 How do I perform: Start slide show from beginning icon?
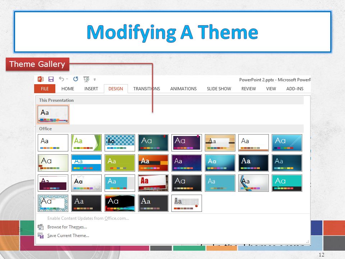pyautogui.click(x=86, y=79)
